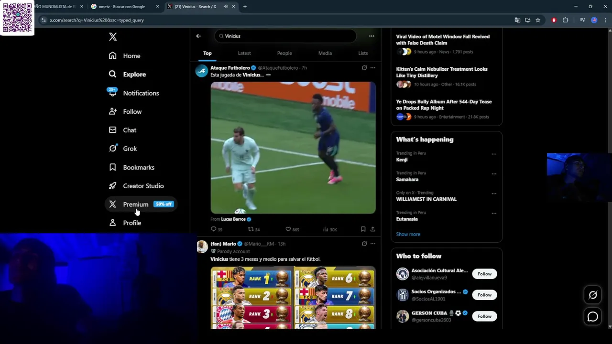This screenshot has height=344, width=612.
Task: Bookmark this page with star icon
Action: [x=538, y=20]
